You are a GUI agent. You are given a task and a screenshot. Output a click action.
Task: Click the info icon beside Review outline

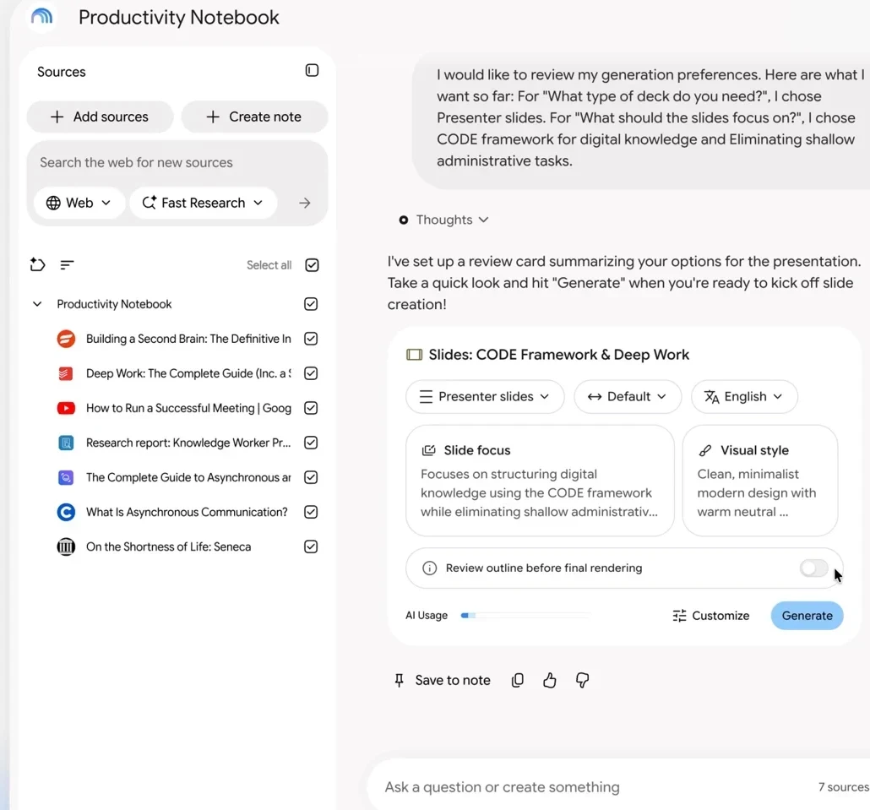[x=429, y=568]
